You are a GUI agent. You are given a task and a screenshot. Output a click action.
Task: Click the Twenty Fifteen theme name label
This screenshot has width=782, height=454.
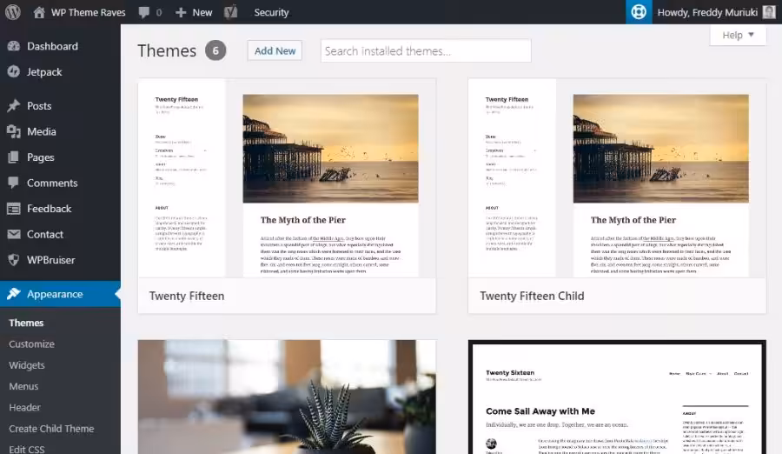coord(187,296)
